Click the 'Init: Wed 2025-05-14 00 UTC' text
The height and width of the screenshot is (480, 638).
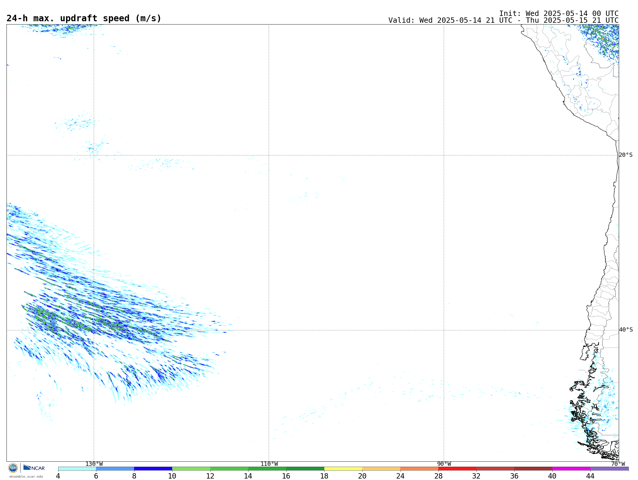click(x=559, y=14)
